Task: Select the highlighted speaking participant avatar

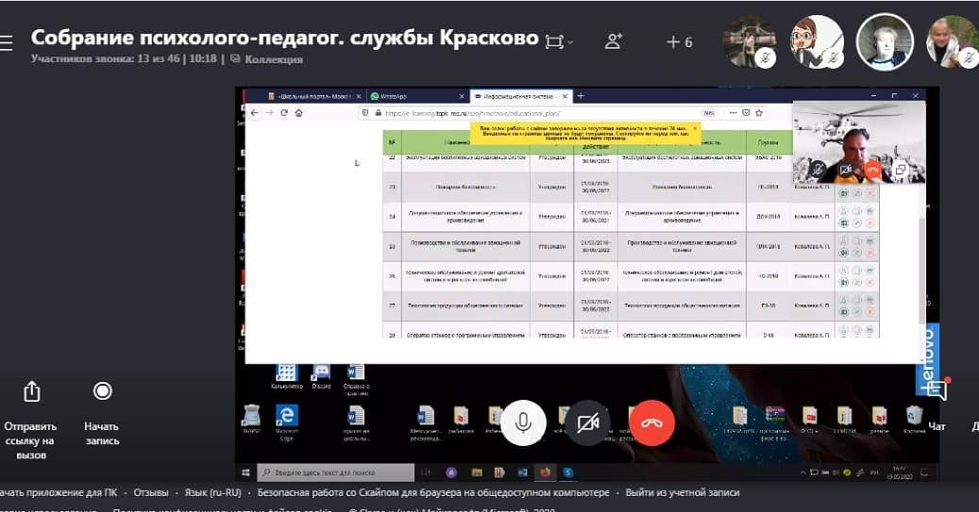Action: 884,41
